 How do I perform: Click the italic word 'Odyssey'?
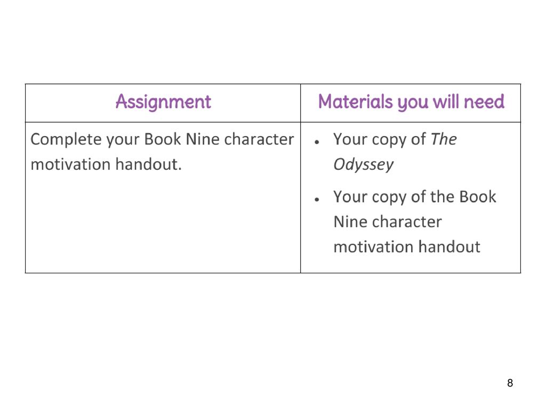(364, 164)
